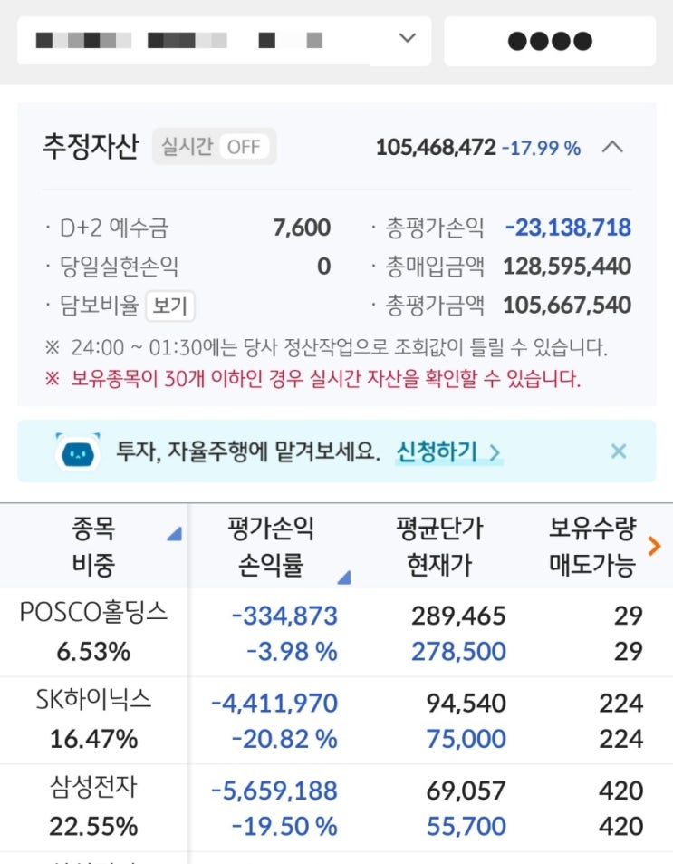Tap the 당일실현손익 label

119,267
